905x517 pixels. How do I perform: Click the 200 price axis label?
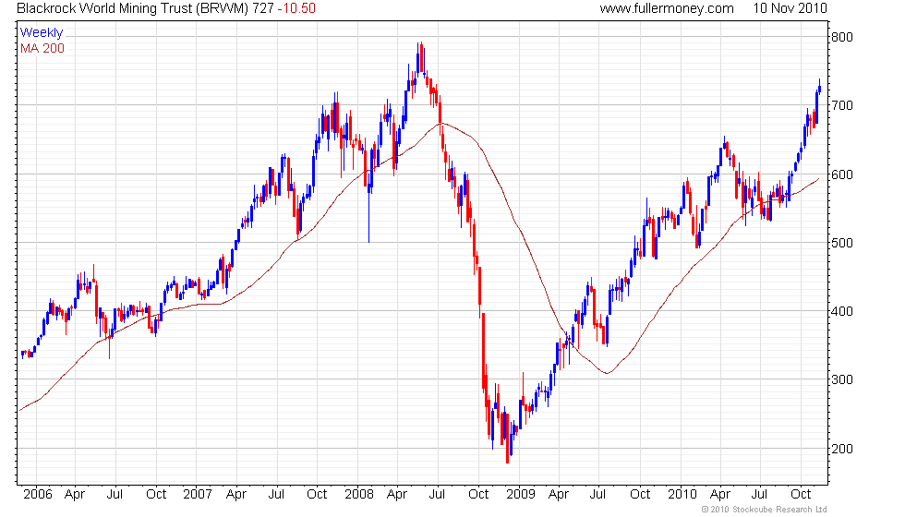click(x=841, y=449)
